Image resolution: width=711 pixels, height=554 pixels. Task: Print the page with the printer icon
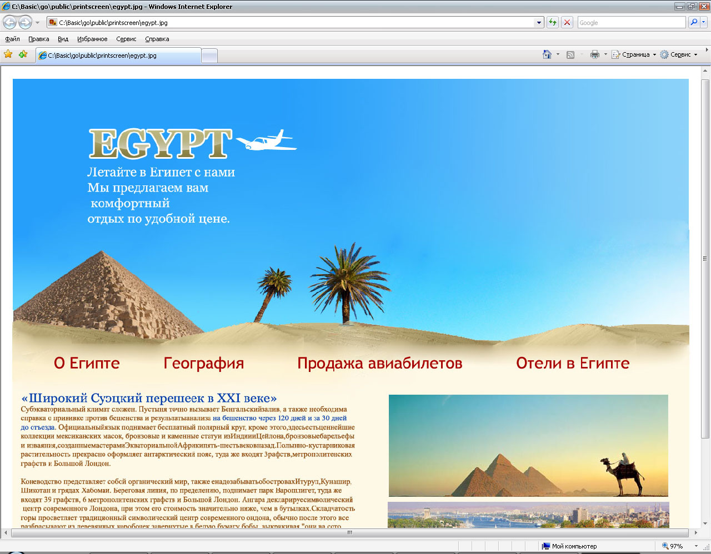tap(595, 54)
